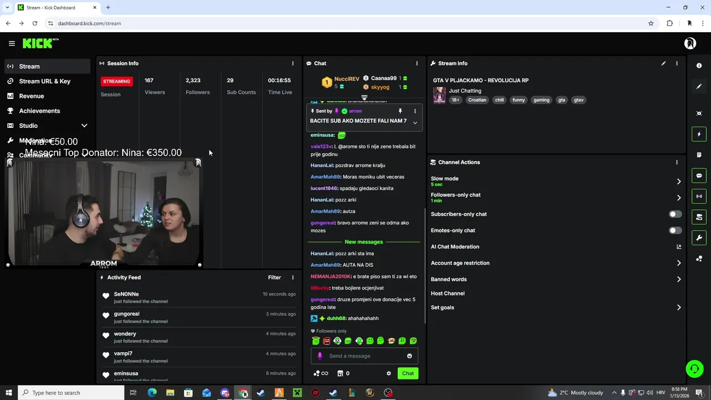Open Banned words arrow
Image resolution: width=711 pixels, height=400 pixels.
click(x=678, y=279)
